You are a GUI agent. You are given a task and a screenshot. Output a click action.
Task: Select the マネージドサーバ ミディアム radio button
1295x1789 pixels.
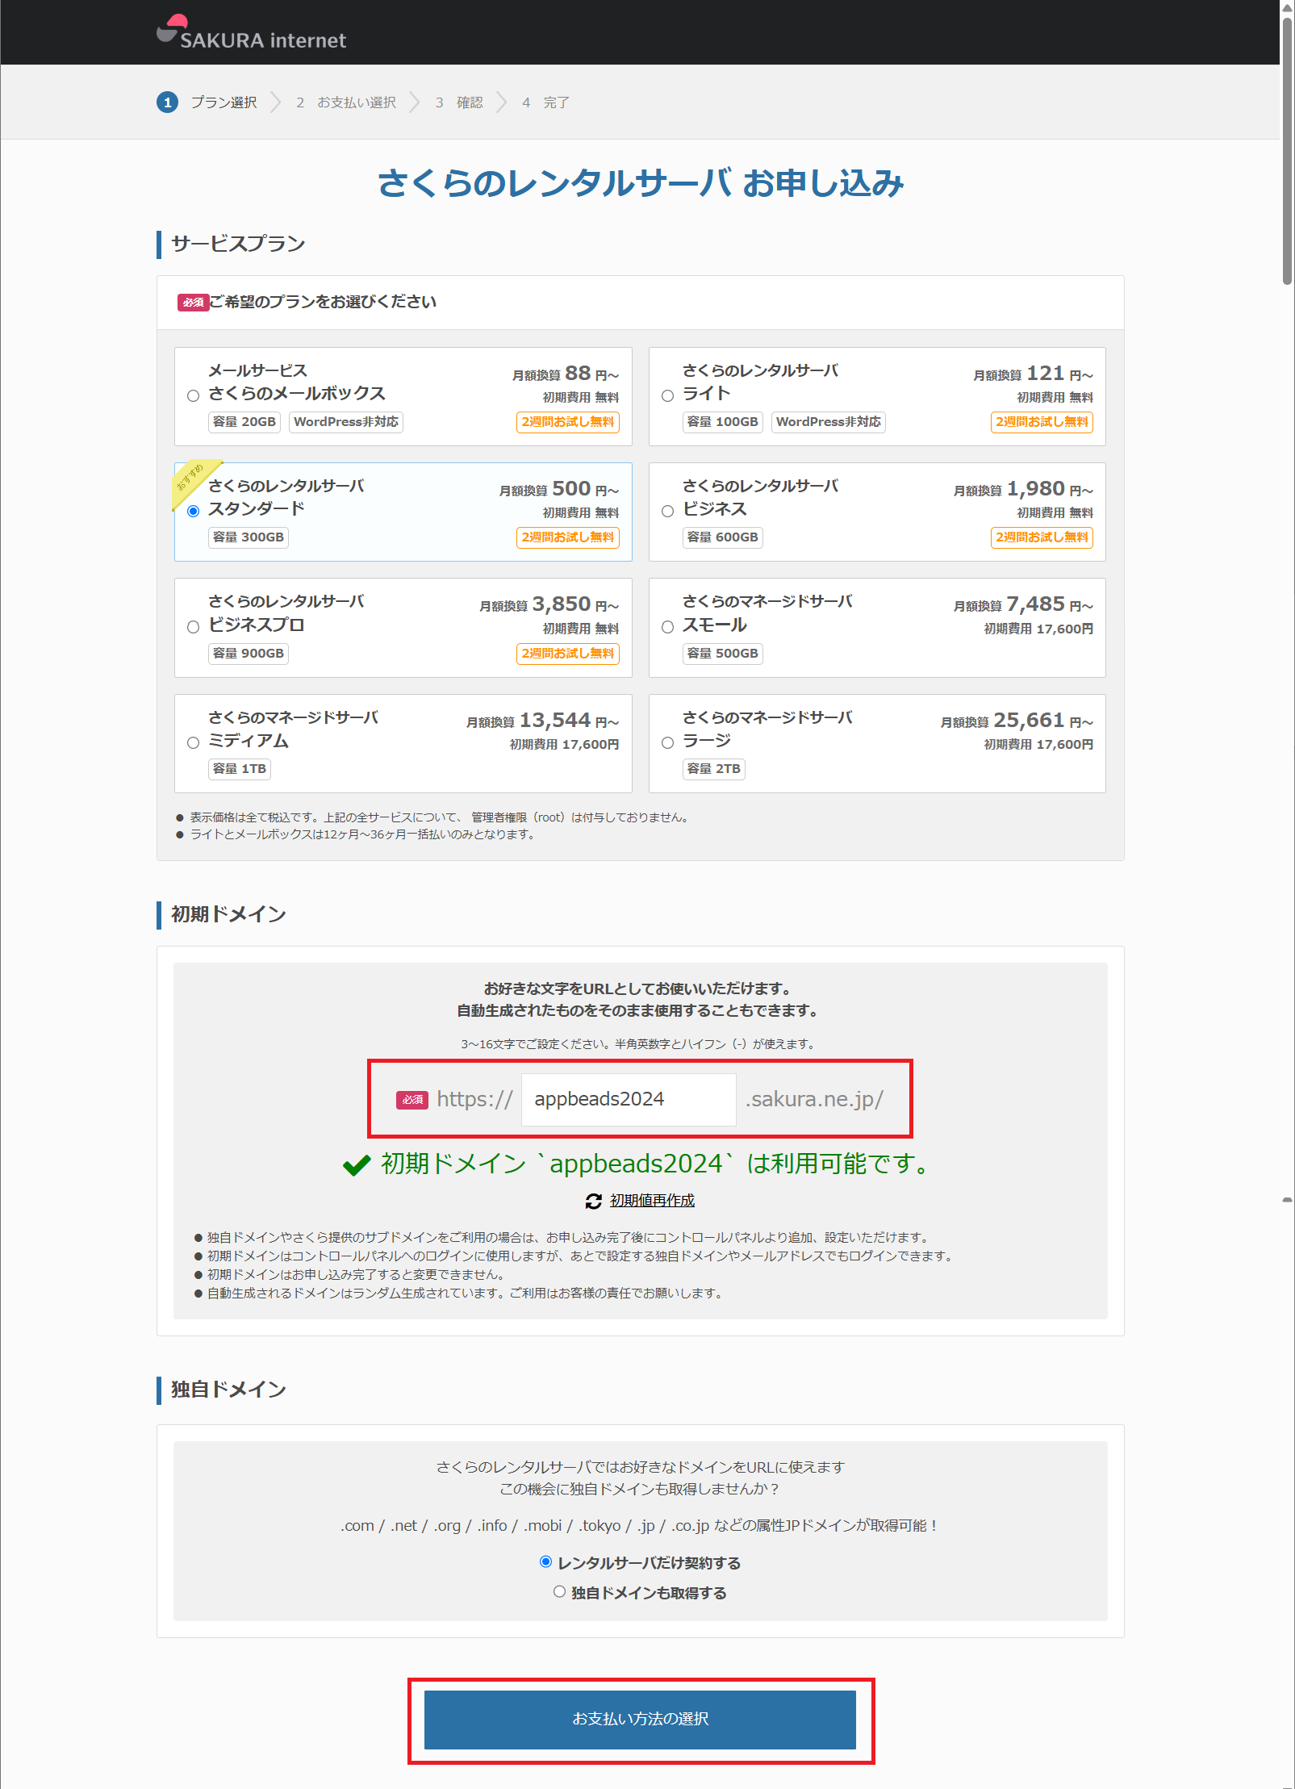coord(193,742)
